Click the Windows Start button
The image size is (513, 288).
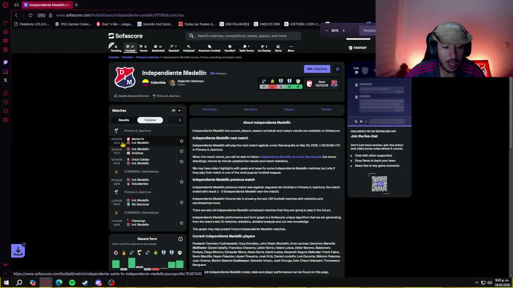6,283
